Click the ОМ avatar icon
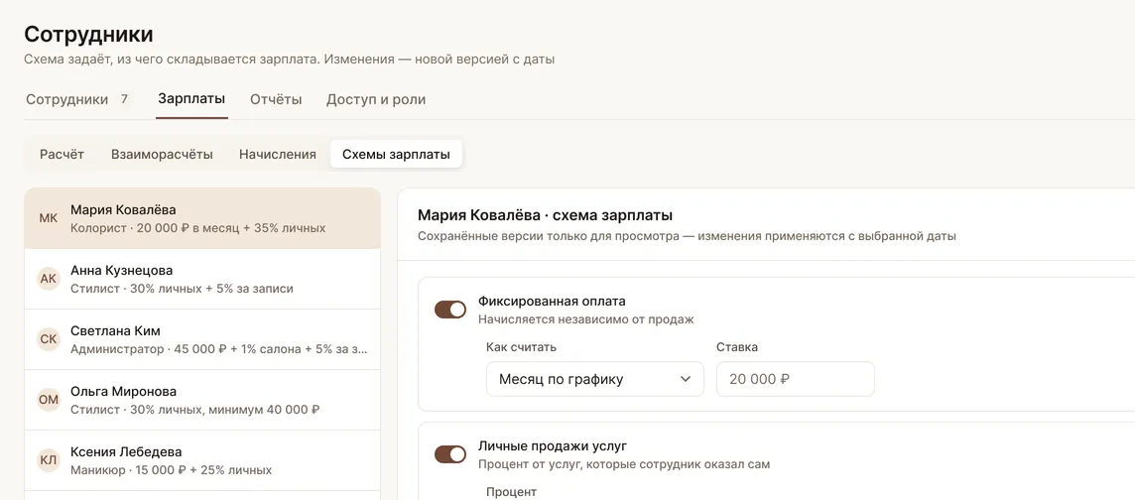The width and height of the screenshot is (1135, 500). click(49, 400)
